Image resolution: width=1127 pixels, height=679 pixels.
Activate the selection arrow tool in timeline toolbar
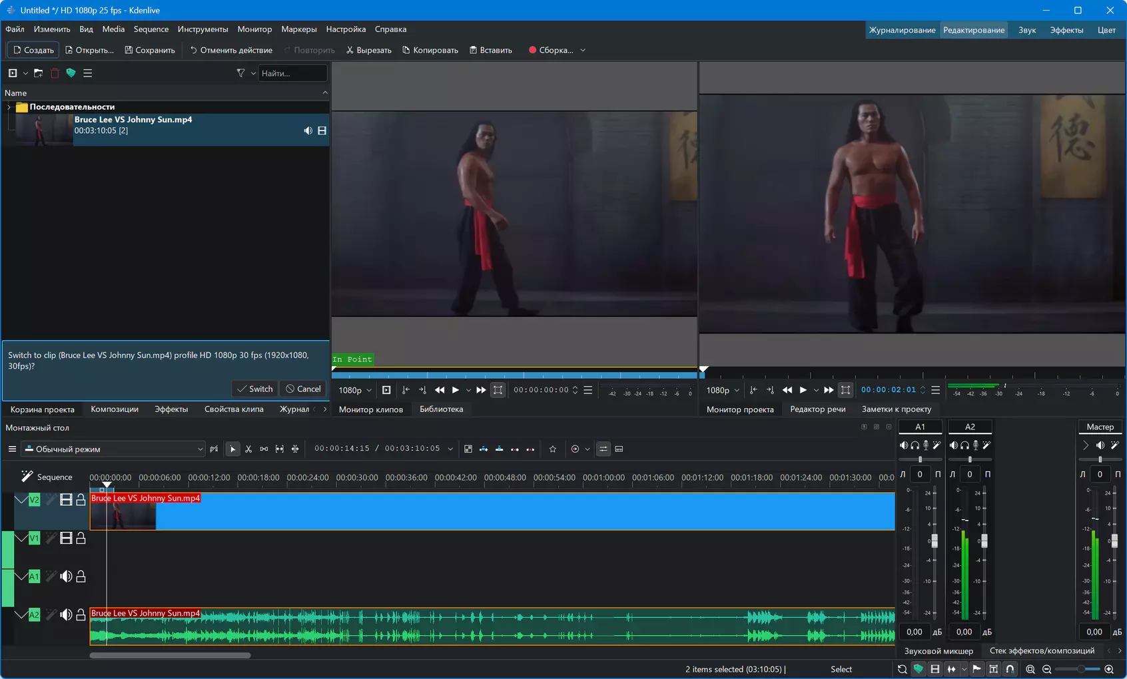[232, 449]
